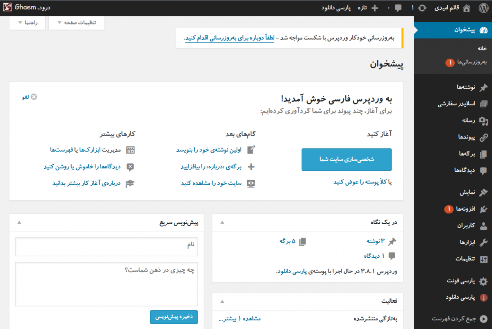Click the updates refresh icon in admin bar
This screenshot has height=329, width=492.
[x=422, y=8]
